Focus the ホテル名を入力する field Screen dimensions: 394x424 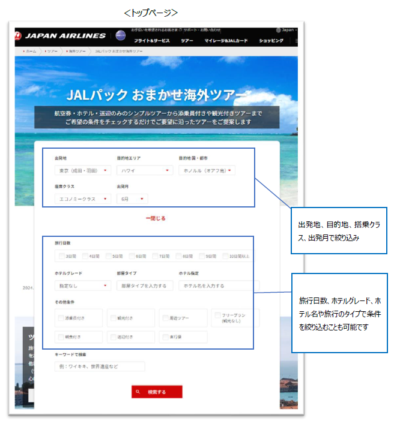coord(219,285)
